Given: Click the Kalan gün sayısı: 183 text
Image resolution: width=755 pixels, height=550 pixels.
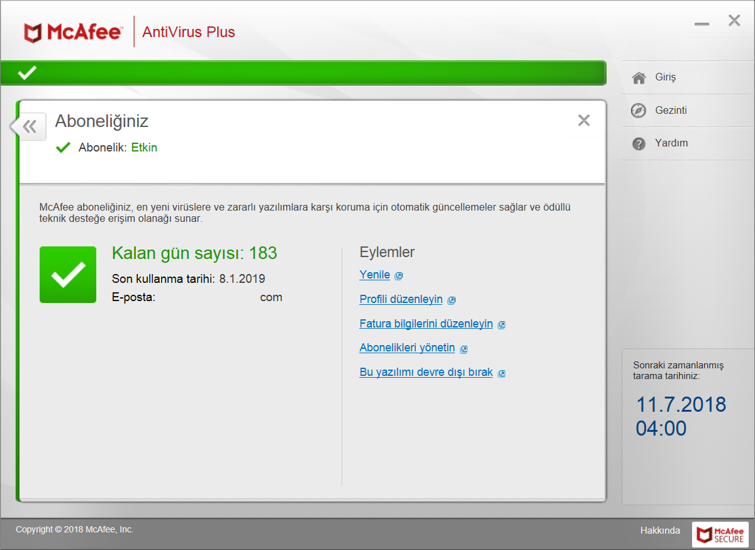Looking at the screenshot, I should click(x=194, y=253).
